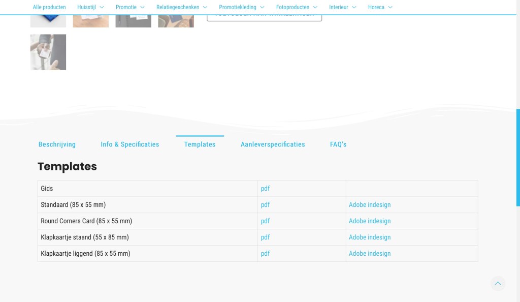Select the Templates tab
Viewport: 520px width, 302px height.
(200, 144)
